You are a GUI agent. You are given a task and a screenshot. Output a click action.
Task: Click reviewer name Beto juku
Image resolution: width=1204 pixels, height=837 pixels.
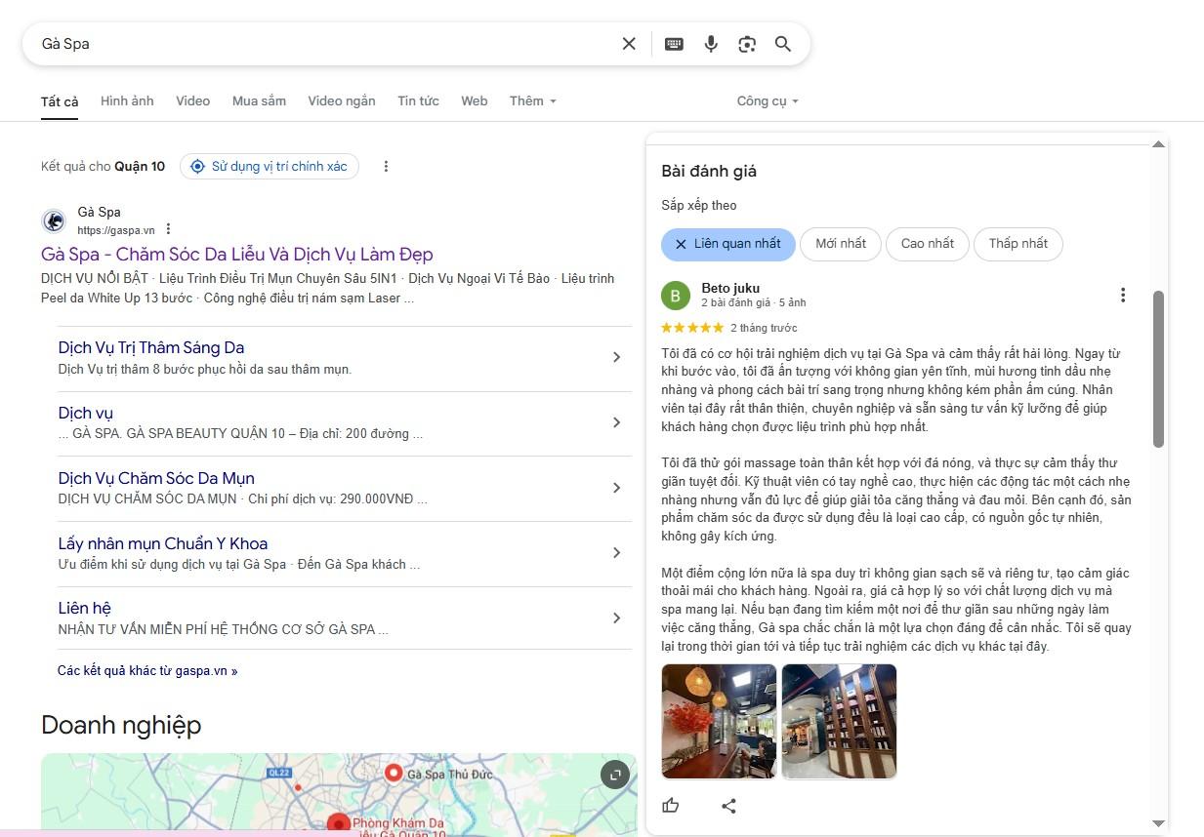click(730, 289)
